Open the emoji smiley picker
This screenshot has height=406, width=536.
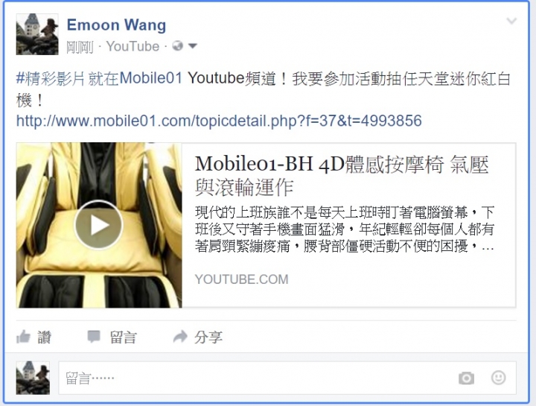tap(498, 378)
